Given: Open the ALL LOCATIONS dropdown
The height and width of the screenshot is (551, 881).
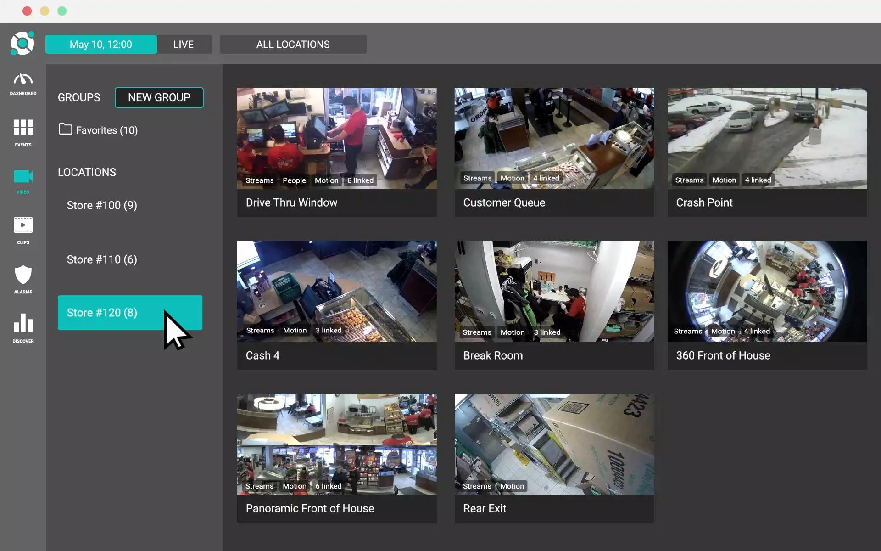Looking at the screenshot, I should point(293,45).
